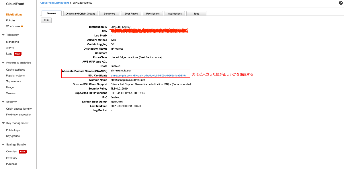The height and width of the screenshot is (169, 344).
Task: Open the Tags tab
Action: tap(196, 13)
